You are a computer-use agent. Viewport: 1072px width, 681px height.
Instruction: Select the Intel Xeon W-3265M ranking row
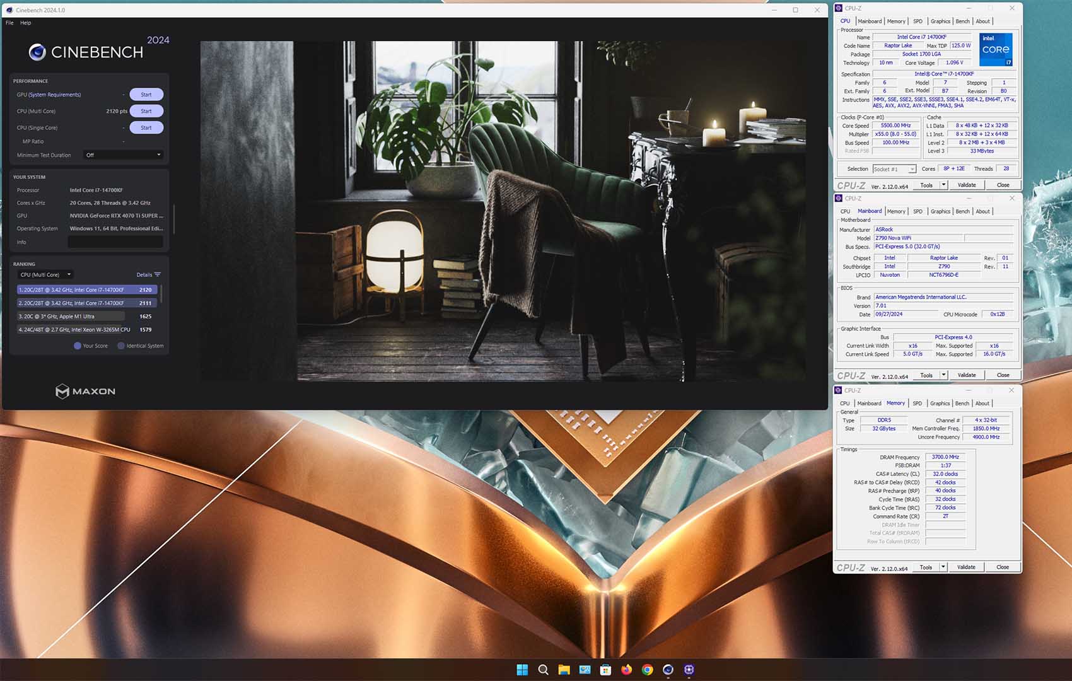point(86,330)
